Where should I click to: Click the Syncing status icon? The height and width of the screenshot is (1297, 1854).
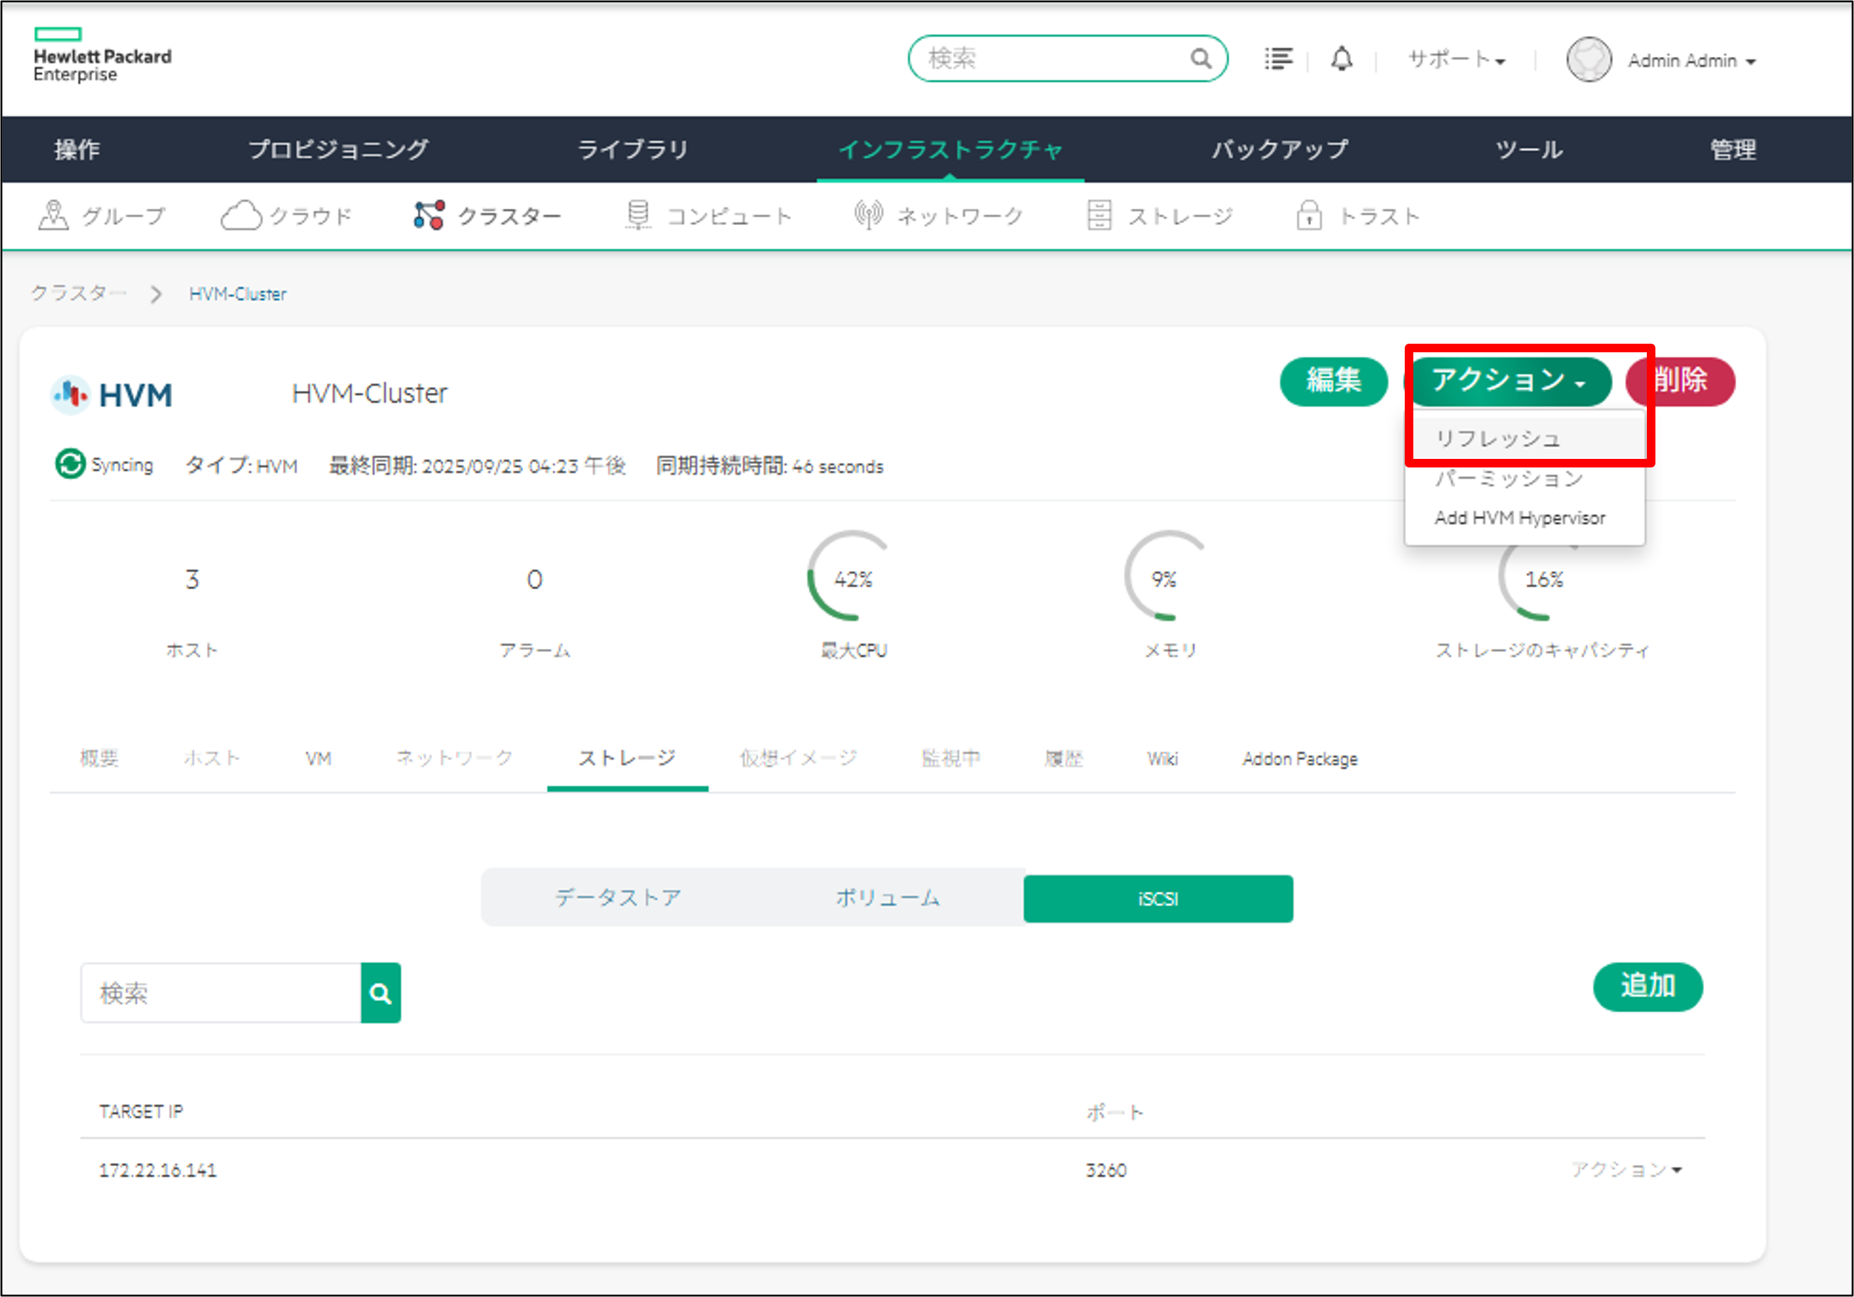pyautogui.click(x=69, y=464)
